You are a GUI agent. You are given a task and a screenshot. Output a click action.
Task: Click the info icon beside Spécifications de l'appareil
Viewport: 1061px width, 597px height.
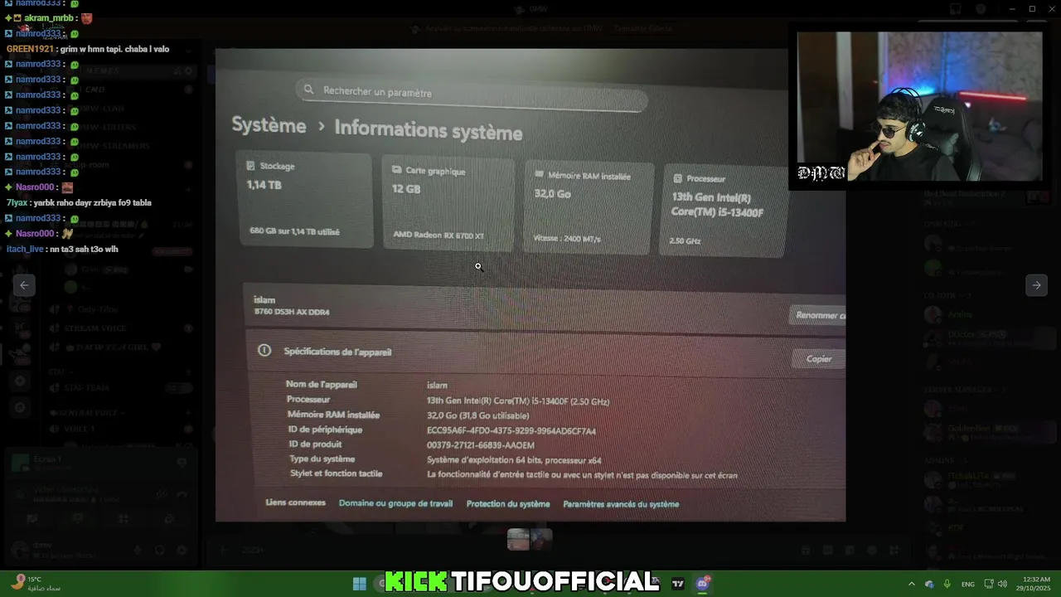pyautogui.click(x=264, y=351)
